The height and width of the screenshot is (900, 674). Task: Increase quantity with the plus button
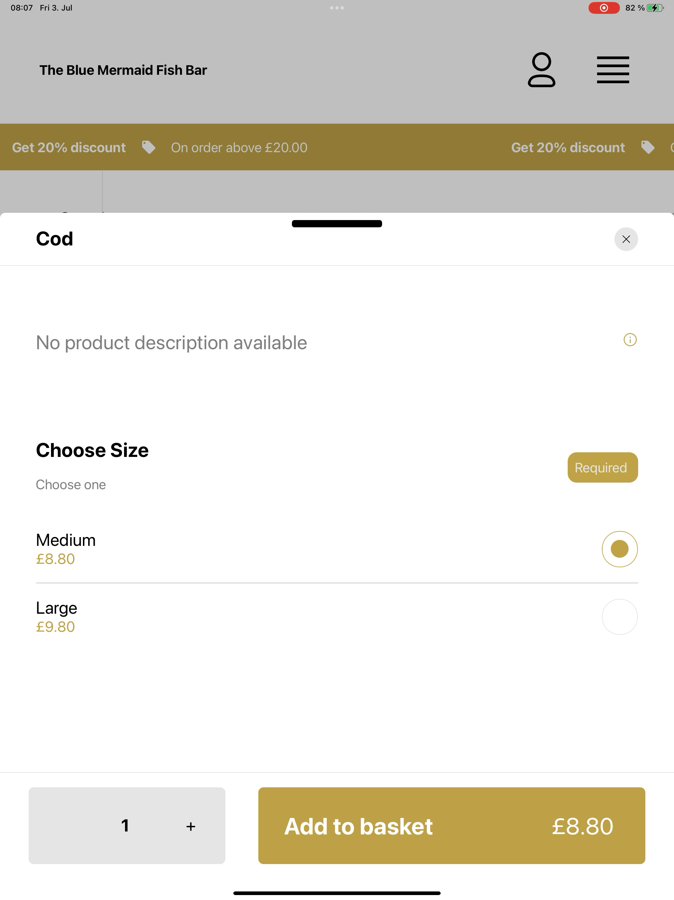click(x=191, y=826)
